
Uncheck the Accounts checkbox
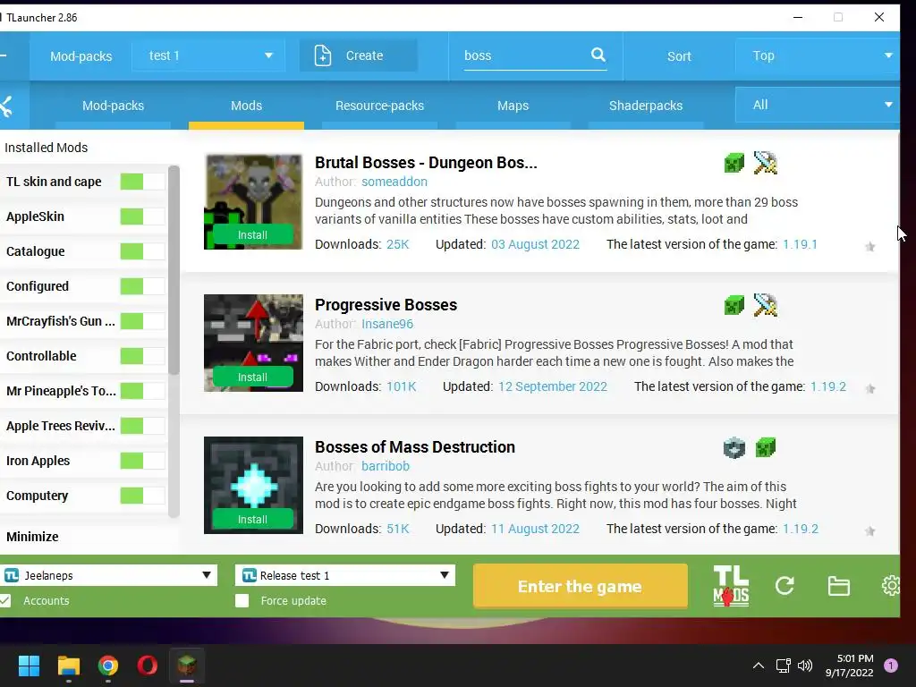pyautogui.click(x=5, y=600)
